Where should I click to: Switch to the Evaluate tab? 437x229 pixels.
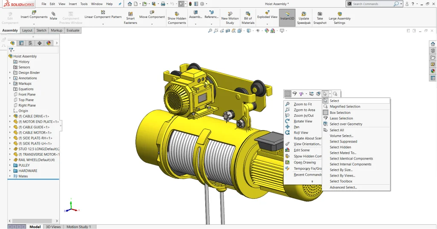73,30
